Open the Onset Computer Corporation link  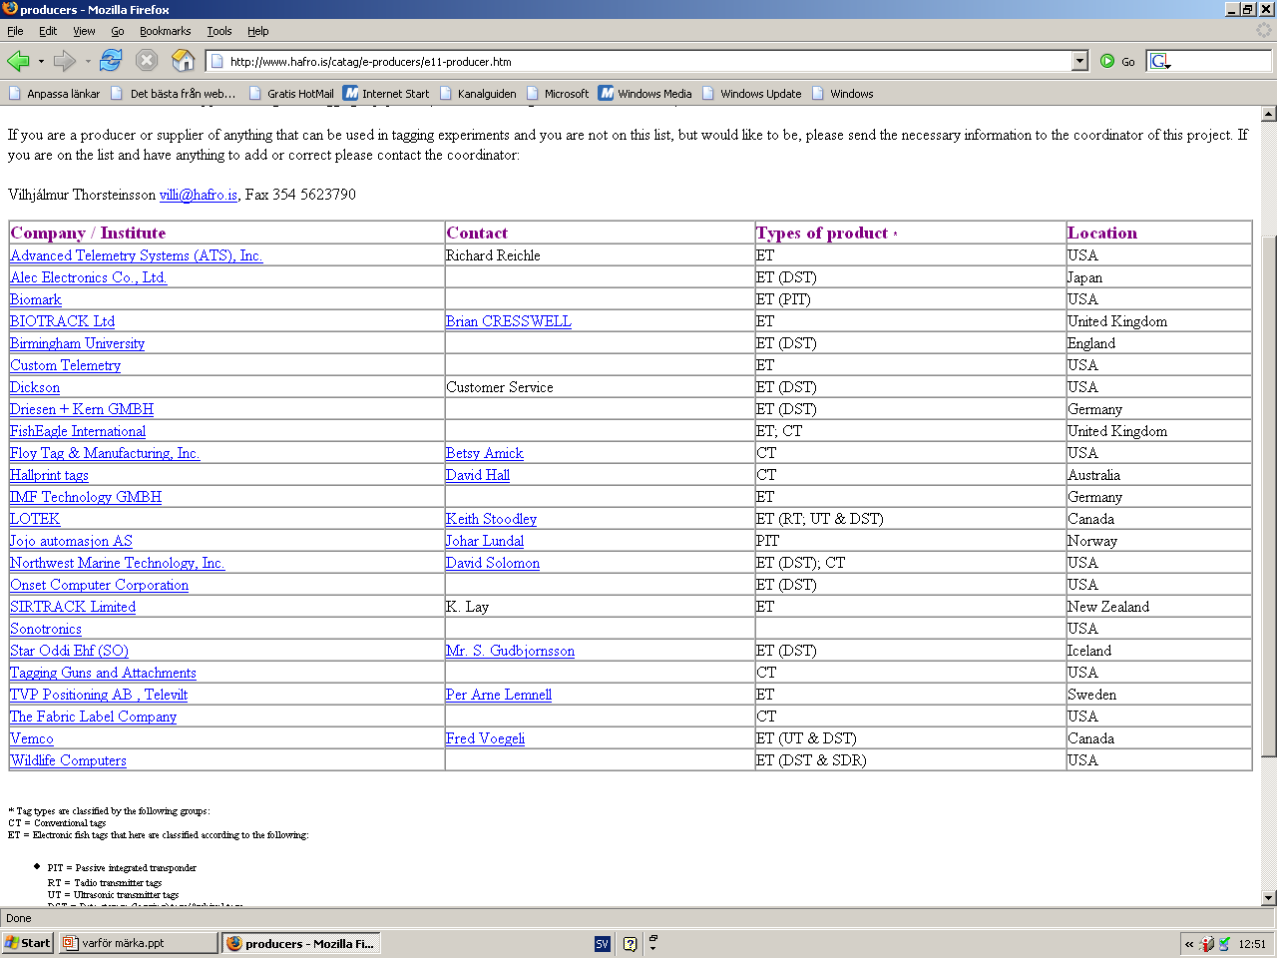coord(100,585)
